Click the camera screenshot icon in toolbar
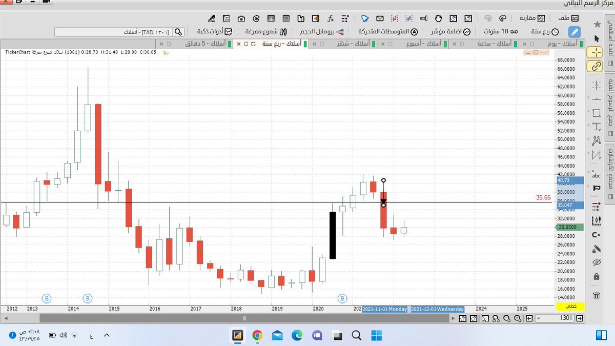This screenshot has height=346, width=615. 241,18
